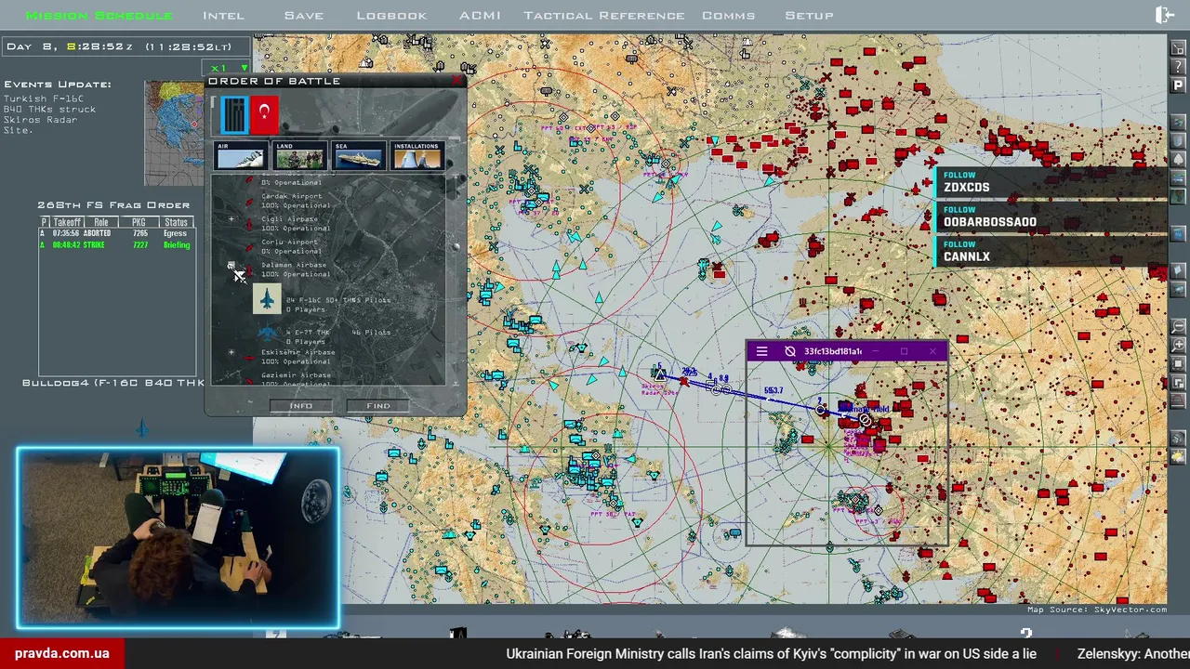Screen dimensions: 1190x669
Task: Switch to the Sea tab
Action: [358, 155]
